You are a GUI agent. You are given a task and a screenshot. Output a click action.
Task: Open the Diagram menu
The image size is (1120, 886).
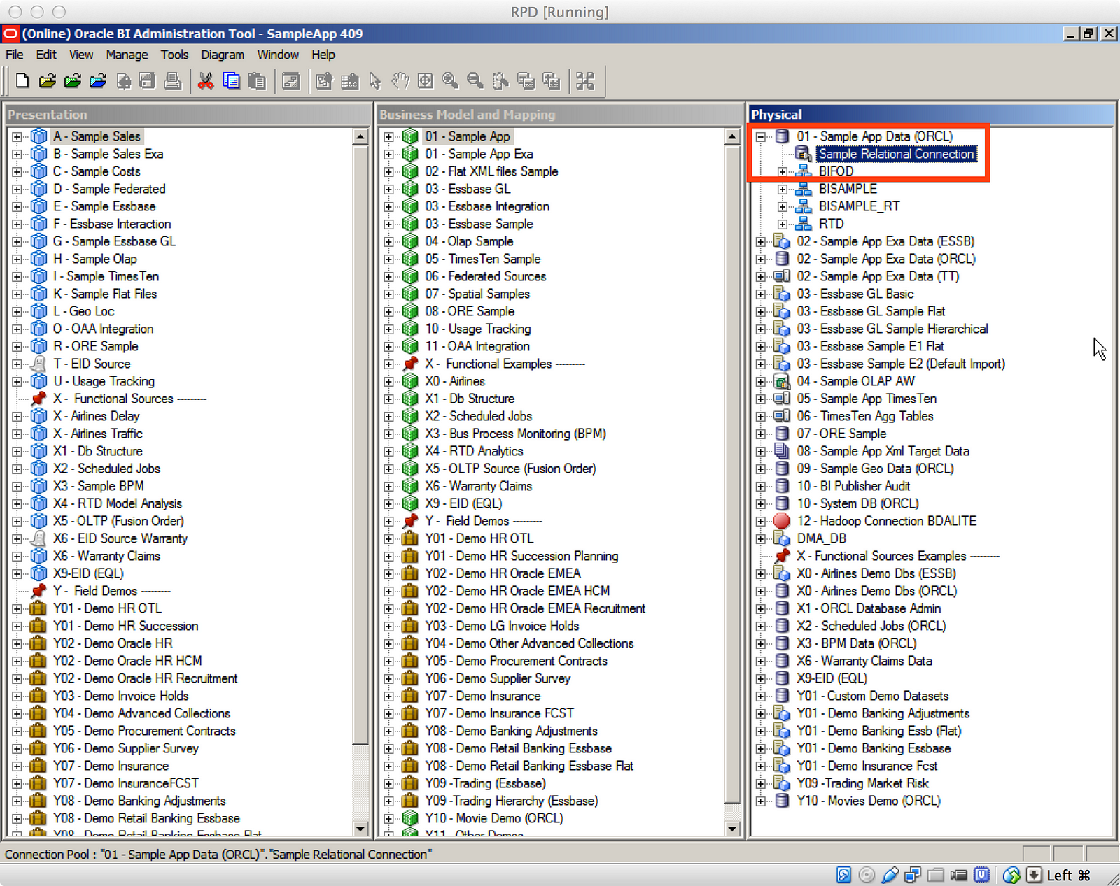[223, 55]
